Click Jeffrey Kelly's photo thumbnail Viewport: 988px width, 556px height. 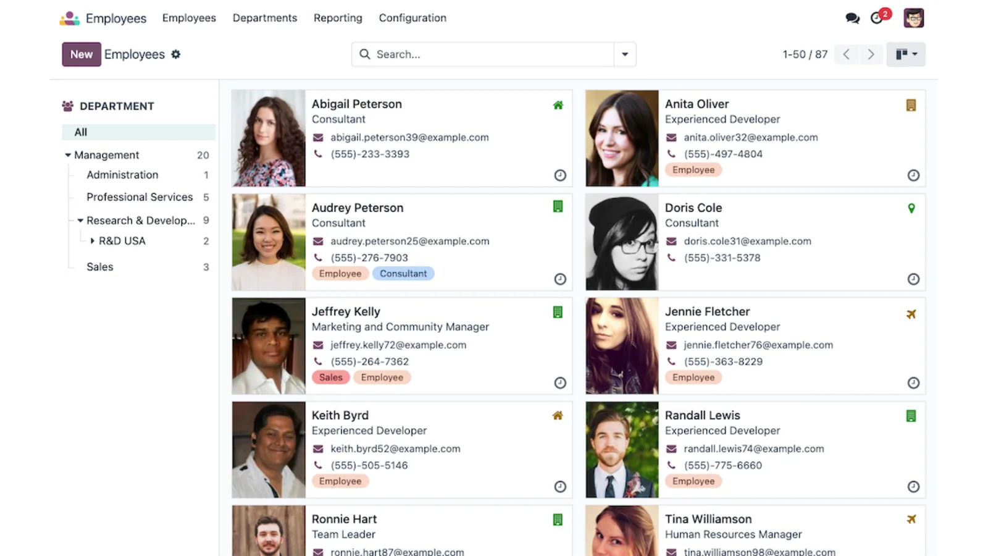coord(269,346)
